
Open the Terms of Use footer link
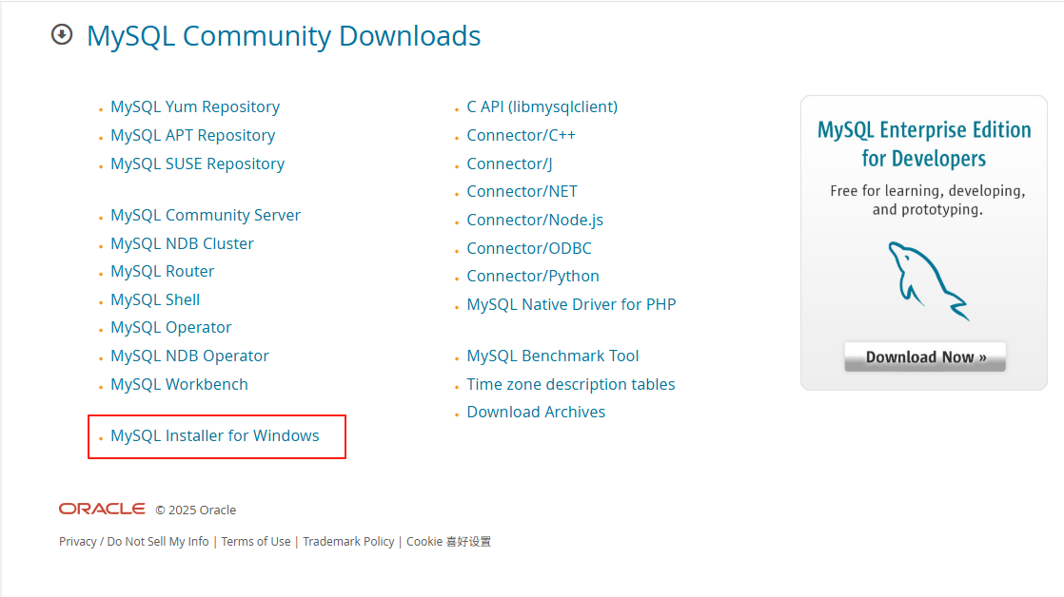point(256,542)
